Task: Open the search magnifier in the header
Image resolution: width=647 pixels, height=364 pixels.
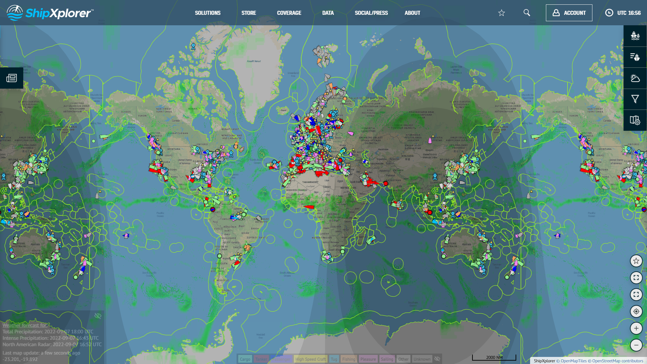Action: point(527,13)
